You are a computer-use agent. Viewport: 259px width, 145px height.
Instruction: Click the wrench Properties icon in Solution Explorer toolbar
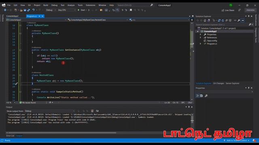[x=239, y=21]
